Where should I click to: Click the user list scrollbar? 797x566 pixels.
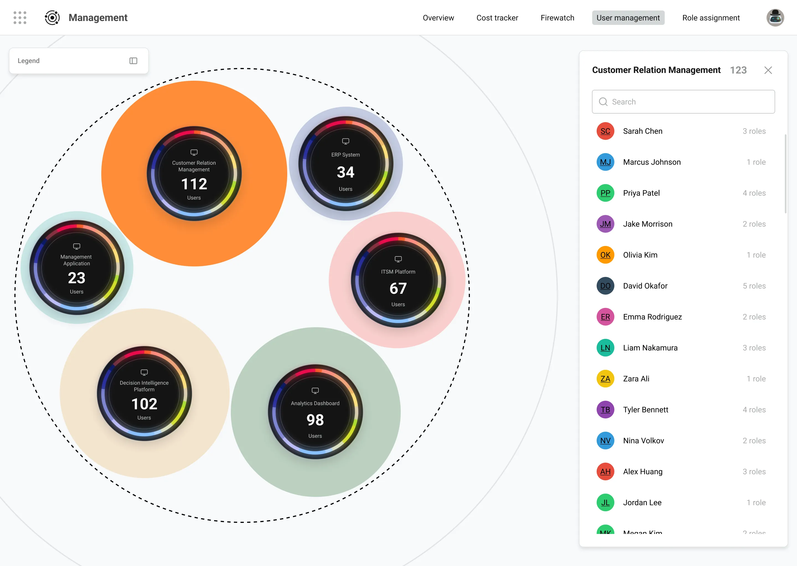point(785,174)
